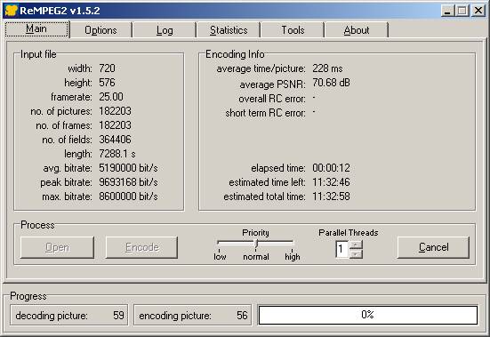Click the ReMPEG2 title bar icon
This screenshot has height=337, width=490.
12,11
